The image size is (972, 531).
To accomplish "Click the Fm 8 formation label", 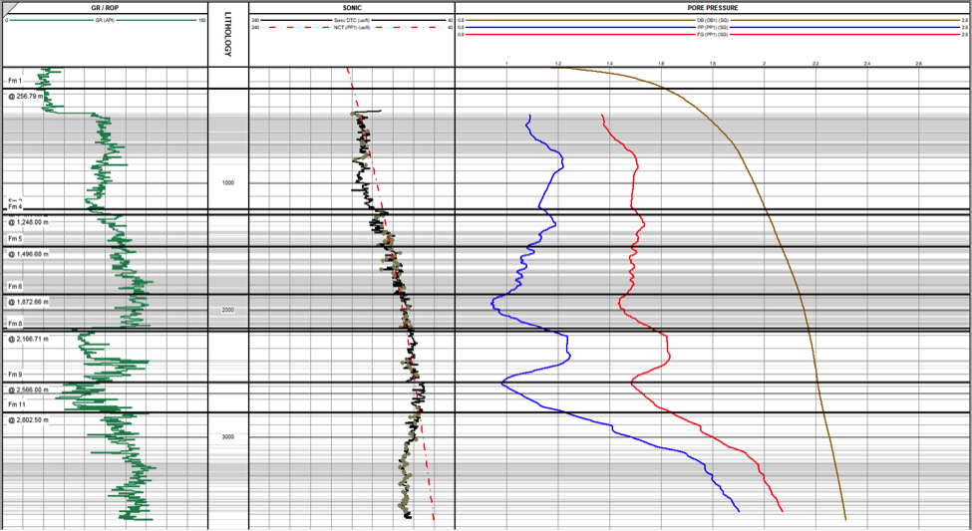I will [x=15, y=324].
